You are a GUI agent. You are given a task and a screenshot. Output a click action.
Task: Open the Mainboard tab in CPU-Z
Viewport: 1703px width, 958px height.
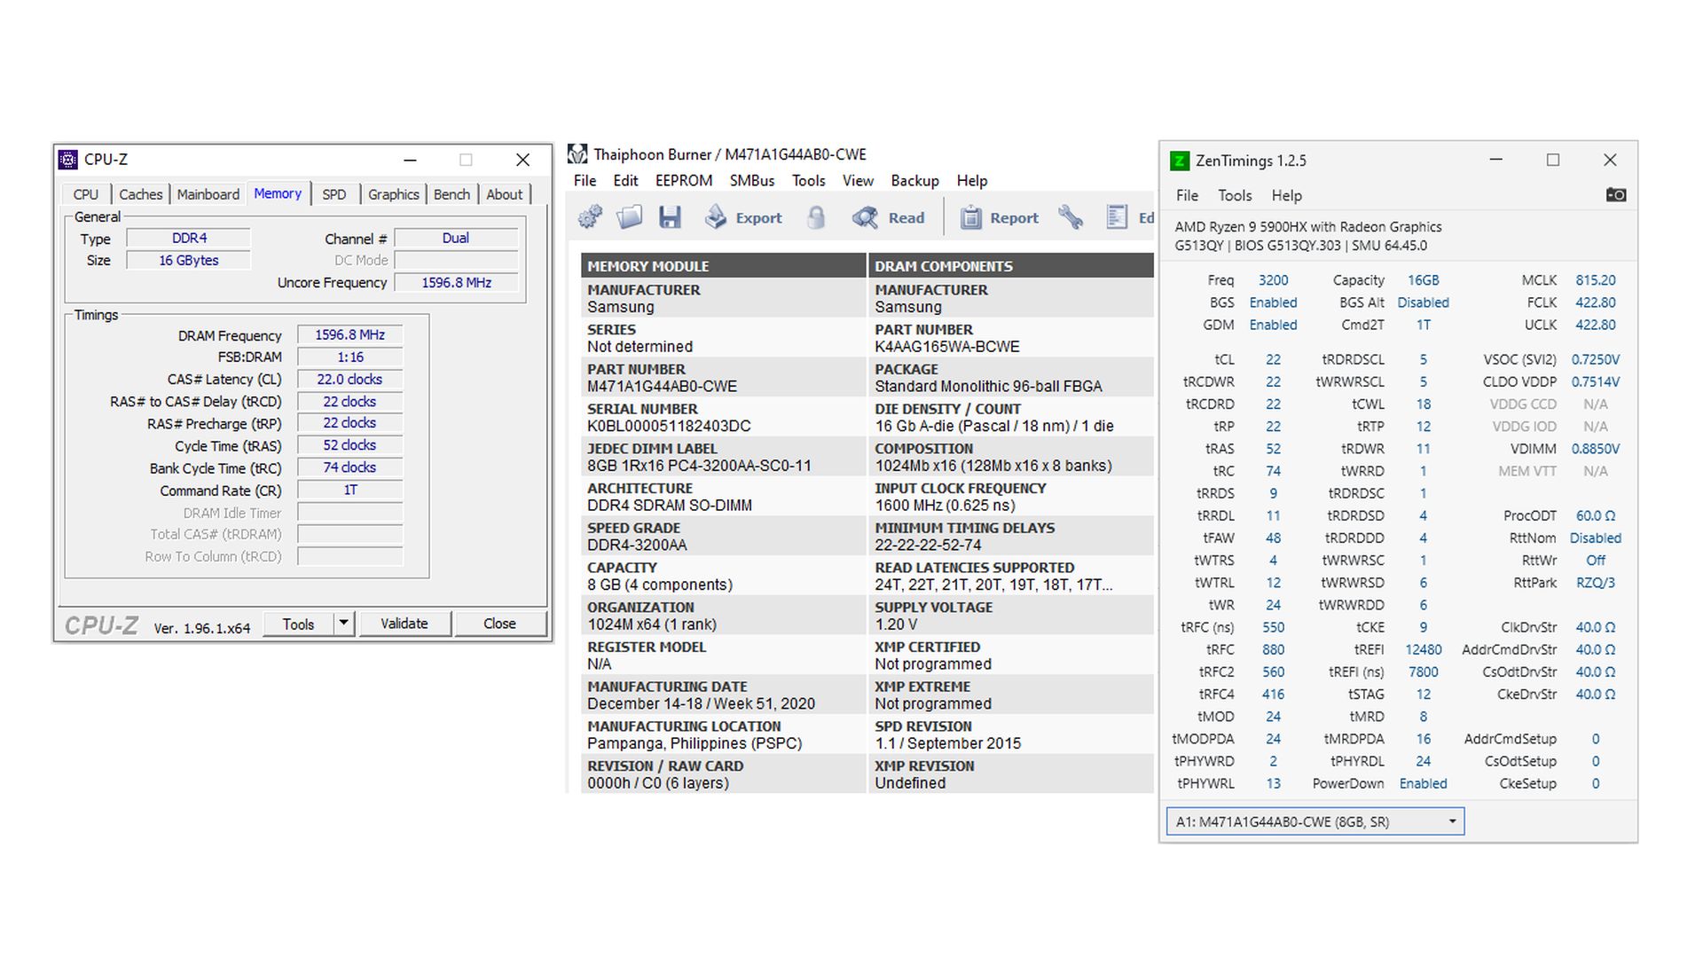coord(208,194)
